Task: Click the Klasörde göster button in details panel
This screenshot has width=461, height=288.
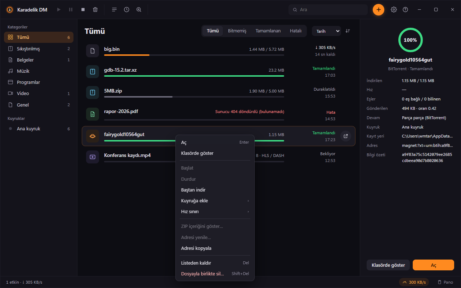Action: [x=388, y=265]
